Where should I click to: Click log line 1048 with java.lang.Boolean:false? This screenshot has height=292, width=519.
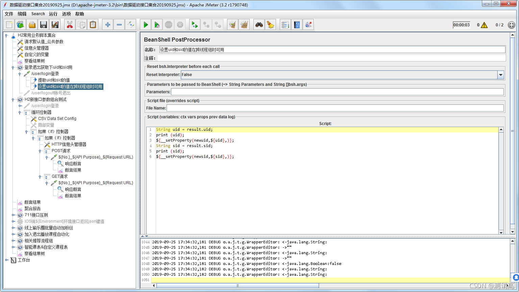247,264
